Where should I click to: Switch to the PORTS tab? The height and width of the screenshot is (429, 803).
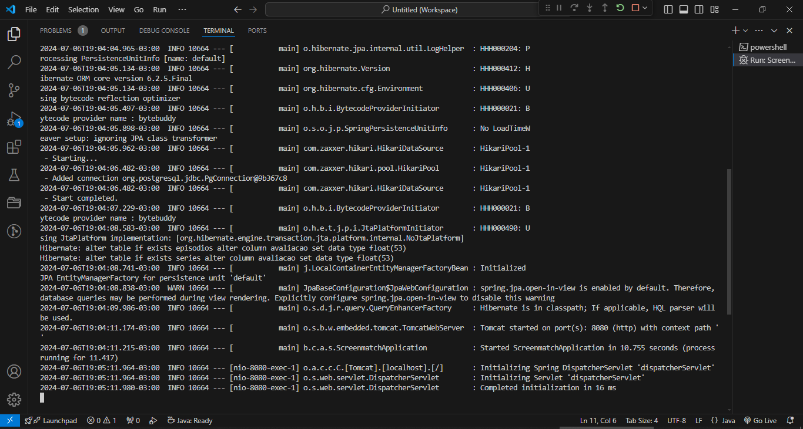point(257,31)
